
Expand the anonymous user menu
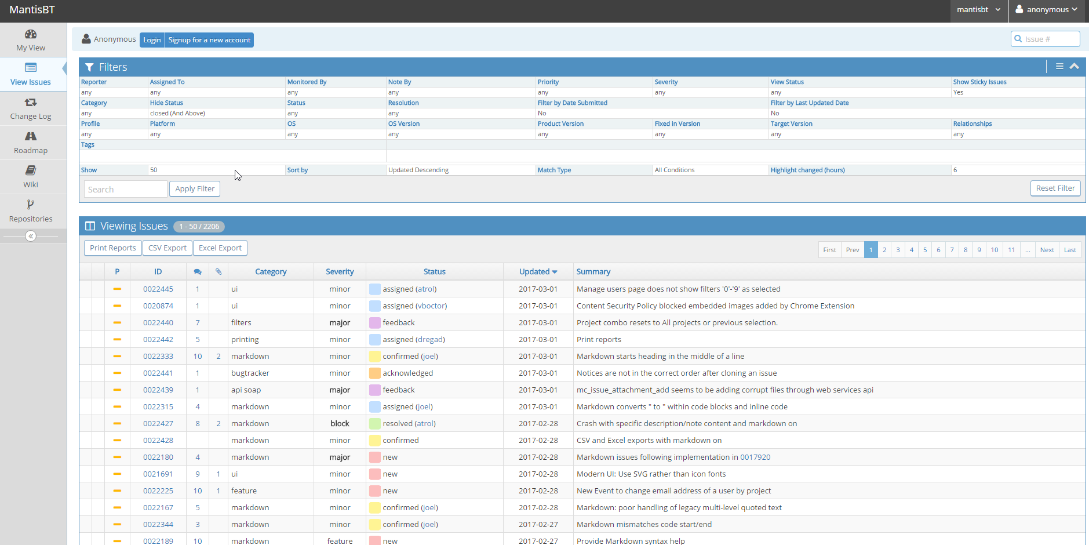[1047, 10]
